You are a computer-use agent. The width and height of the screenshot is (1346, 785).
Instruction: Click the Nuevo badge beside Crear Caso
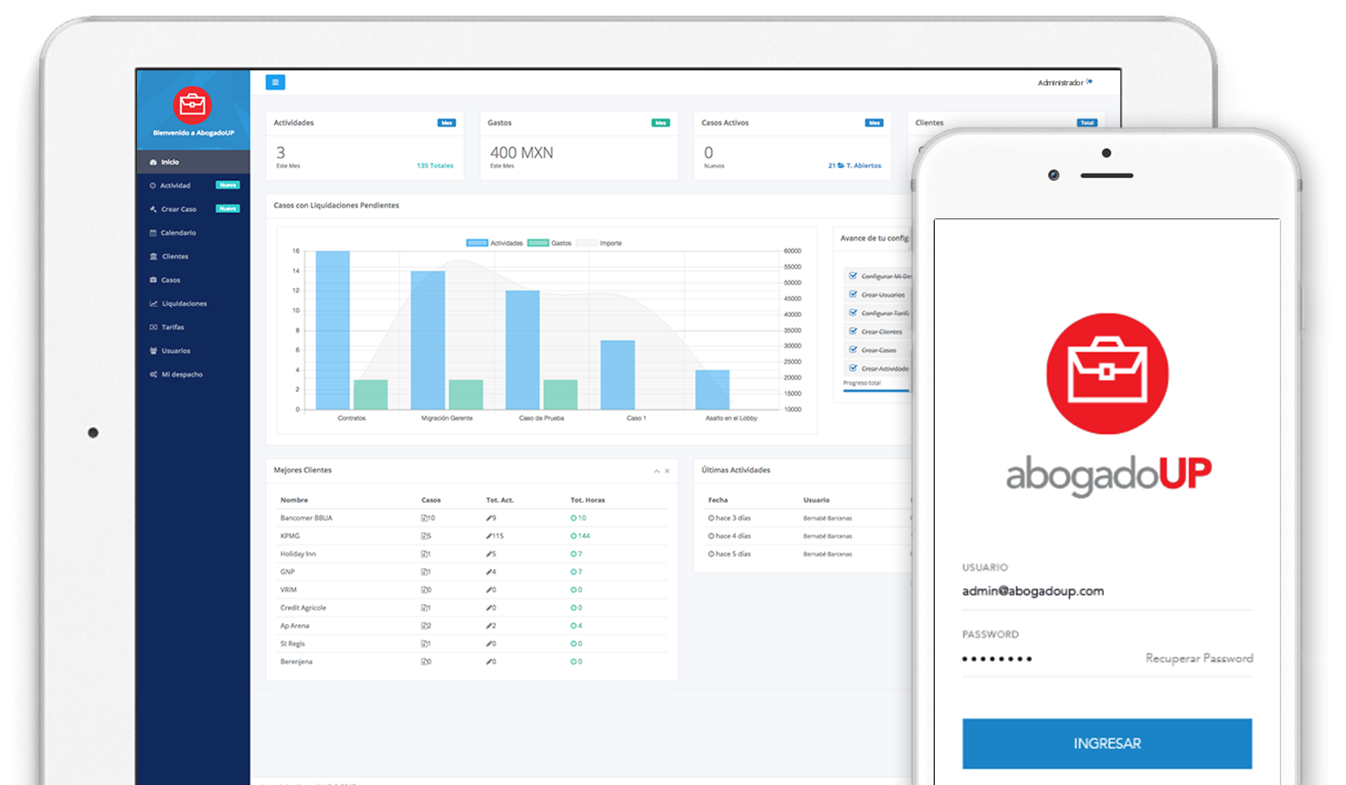[x=228, y=209]
